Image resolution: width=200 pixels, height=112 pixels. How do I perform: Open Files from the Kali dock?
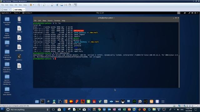[x=37, y=101]
